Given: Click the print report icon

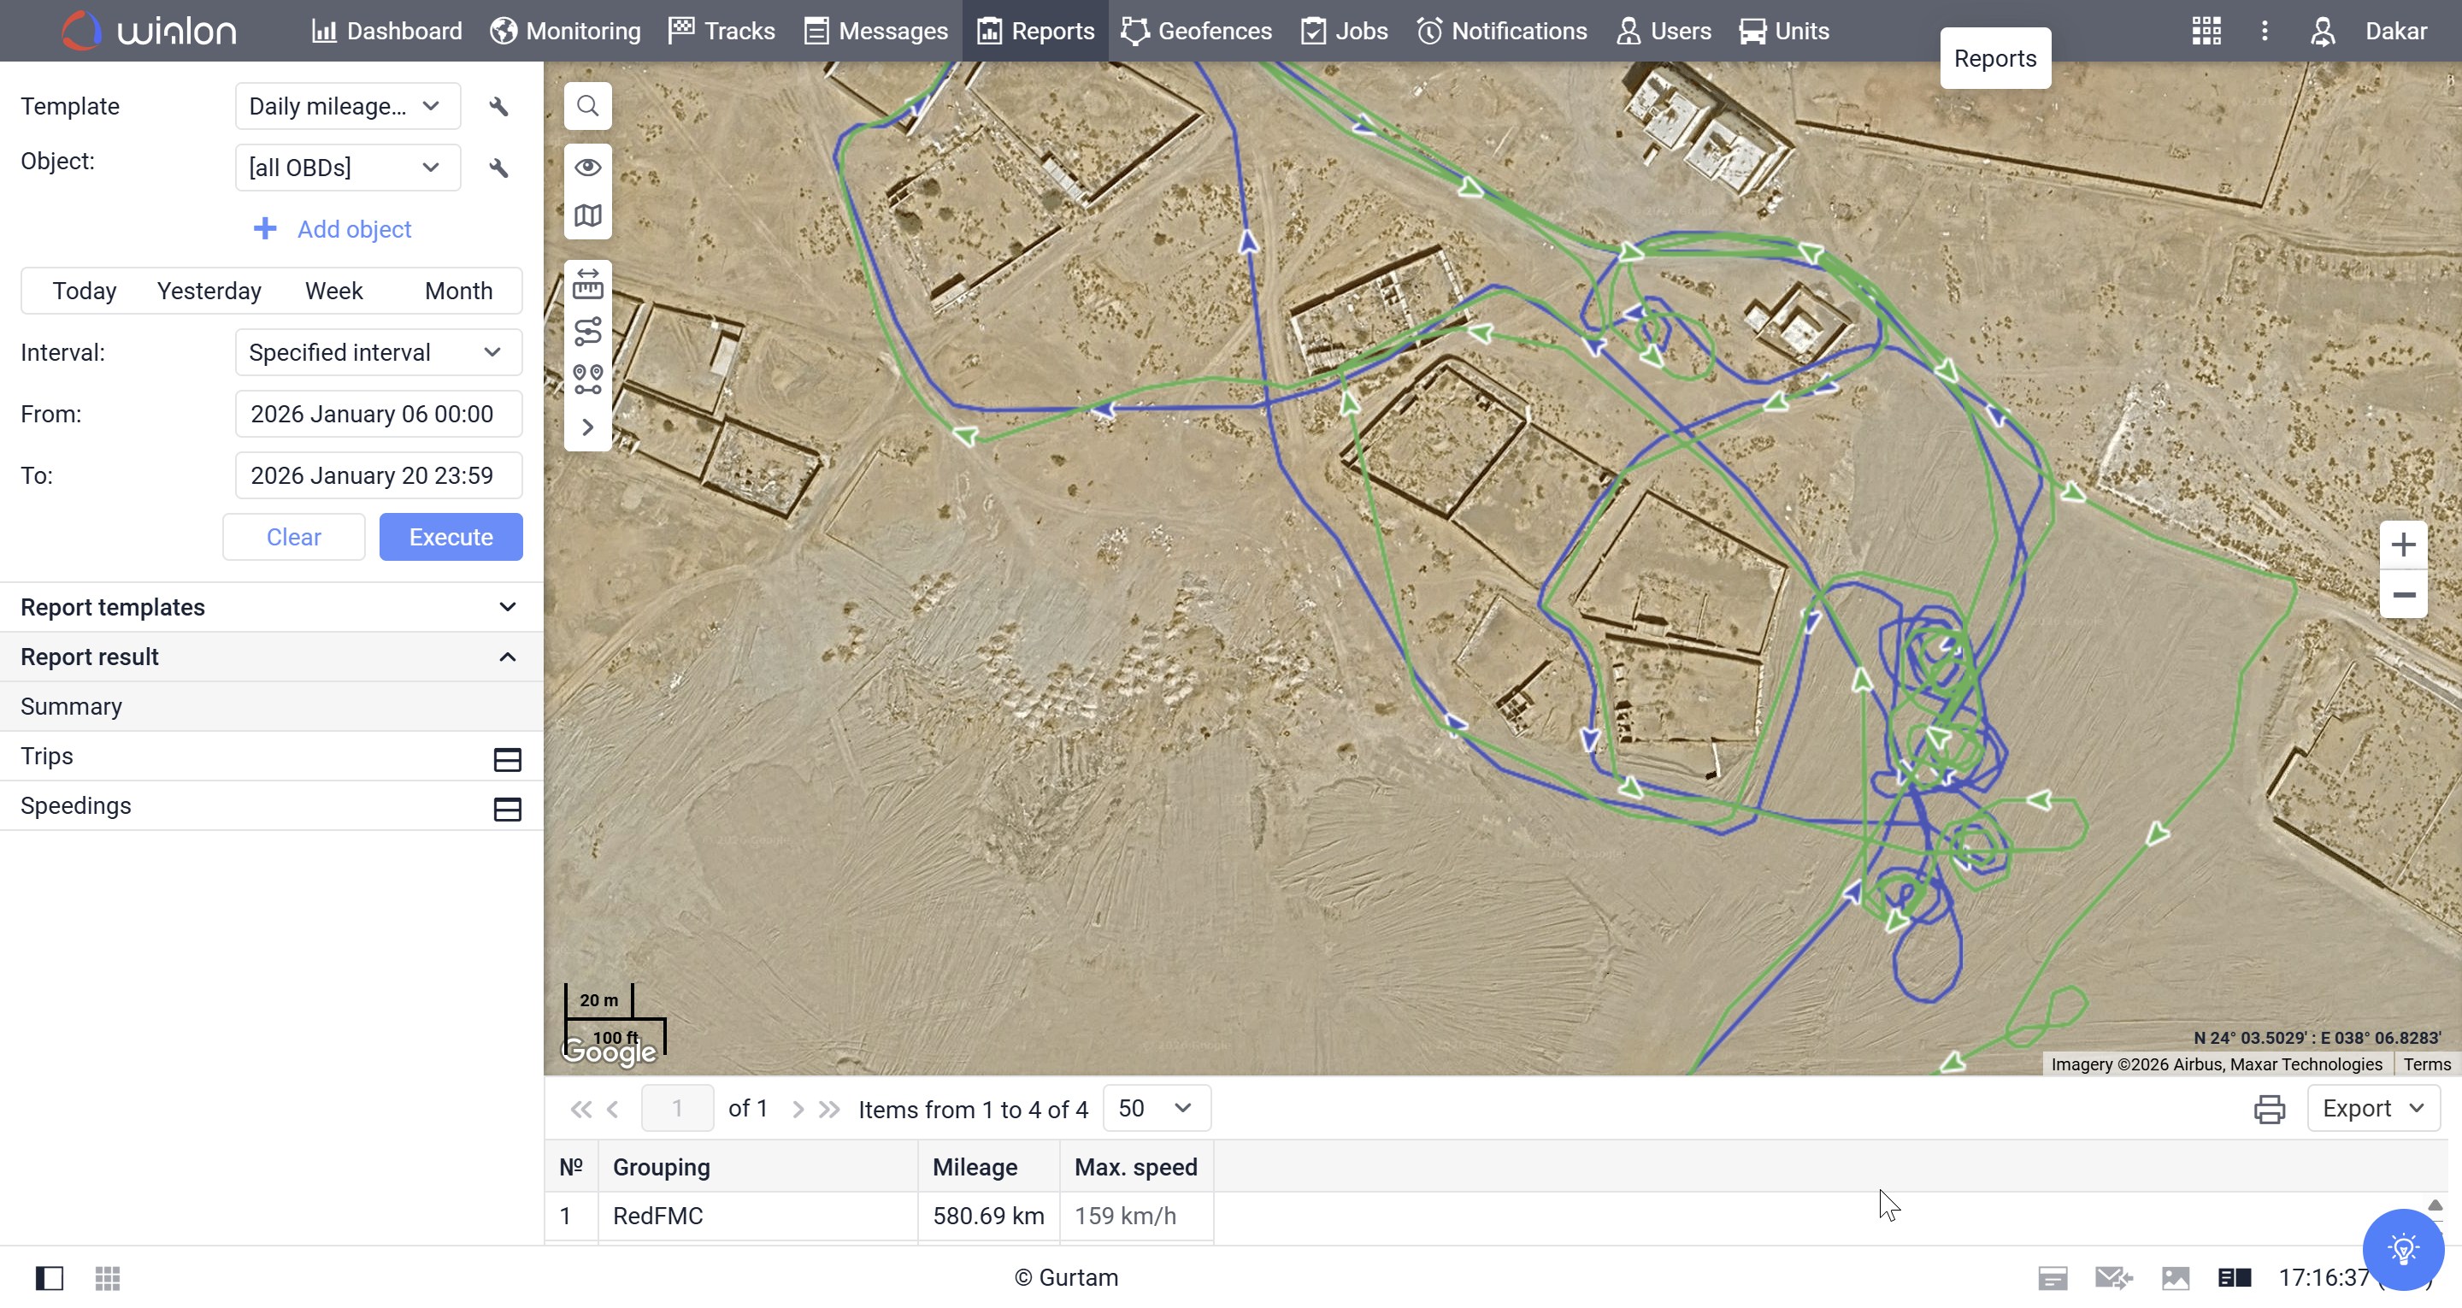Looking at the screenshot, I should (x=2269, y=1109).
